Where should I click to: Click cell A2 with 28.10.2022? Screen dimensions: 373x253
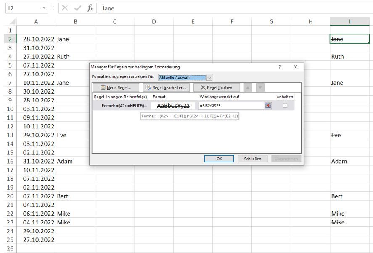[36, 39]
